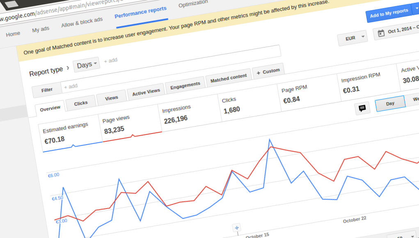Switch to Allow & block ads tab
Screen dimensions: 419x238
click(82, 23)
